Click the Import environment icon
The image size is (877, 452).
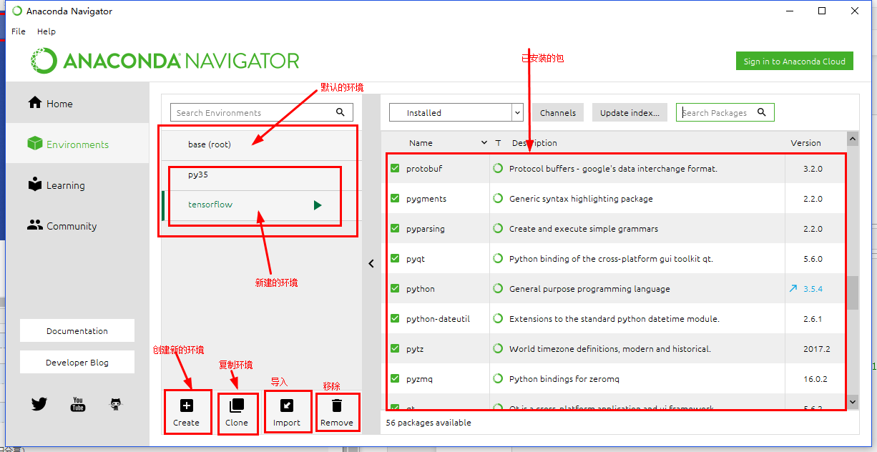point(287,406)
